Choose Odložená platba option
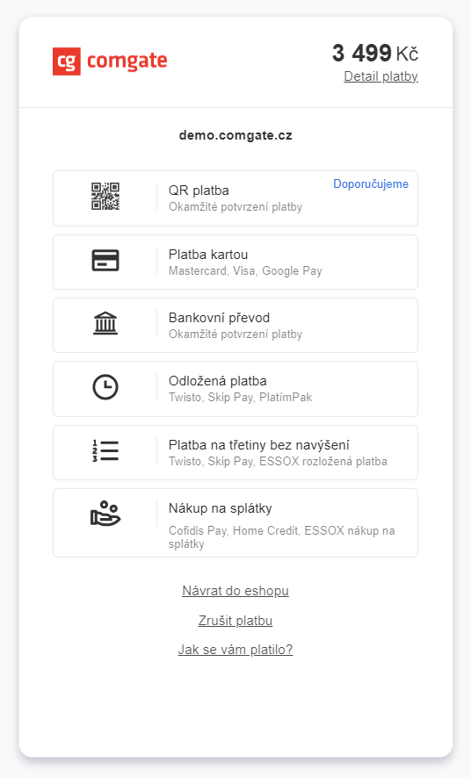The image size is (471, 777). click(x=235, y=389)
